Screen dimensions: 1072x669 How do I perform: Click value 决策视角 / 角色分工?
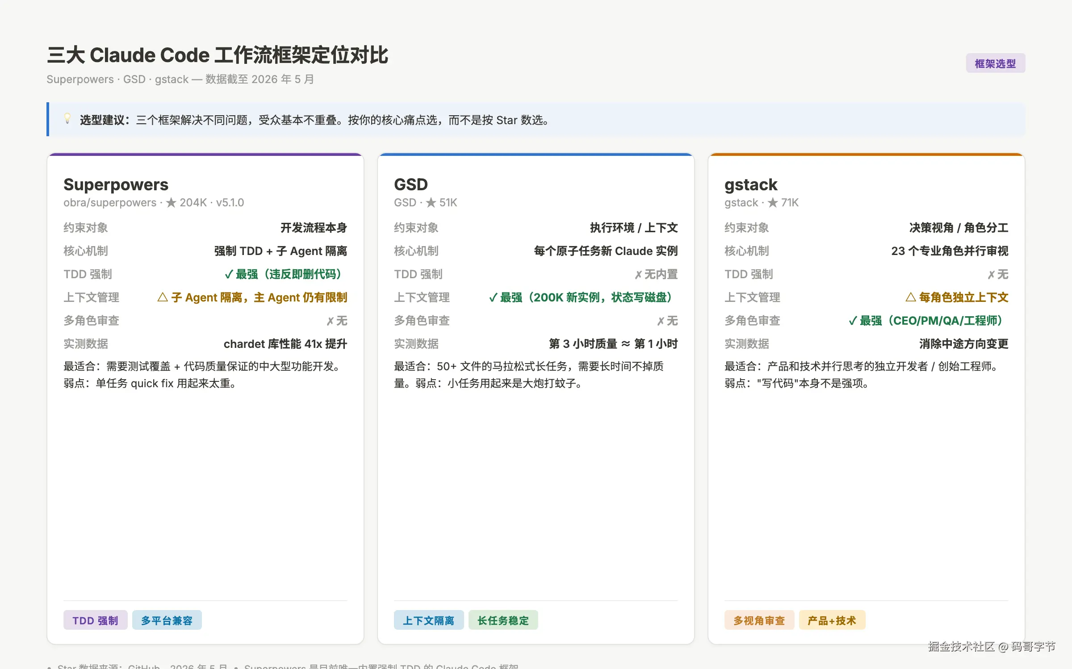(959, 228)
